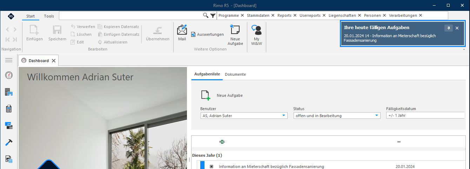Open the buildings sidebar icon
Image resolution: width=470 pixels, height=169 pixels.
[9, 92]
